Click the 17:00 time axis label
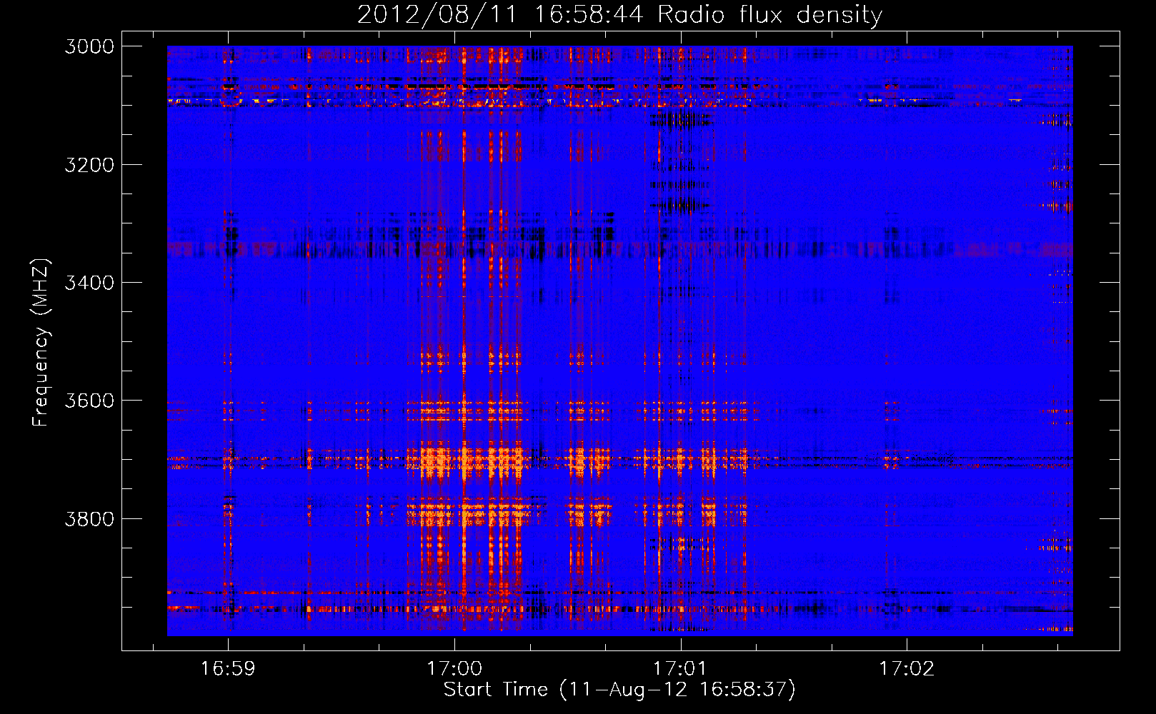 [454, 669]
